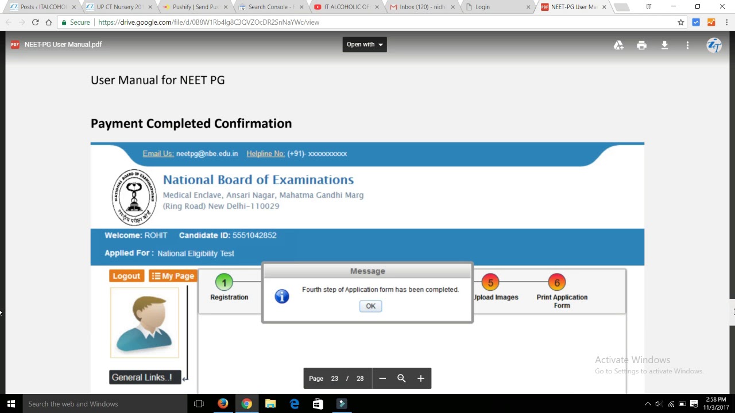
Task: Switch to Gmail Inbox (120) tab
Action: [422, 7]
